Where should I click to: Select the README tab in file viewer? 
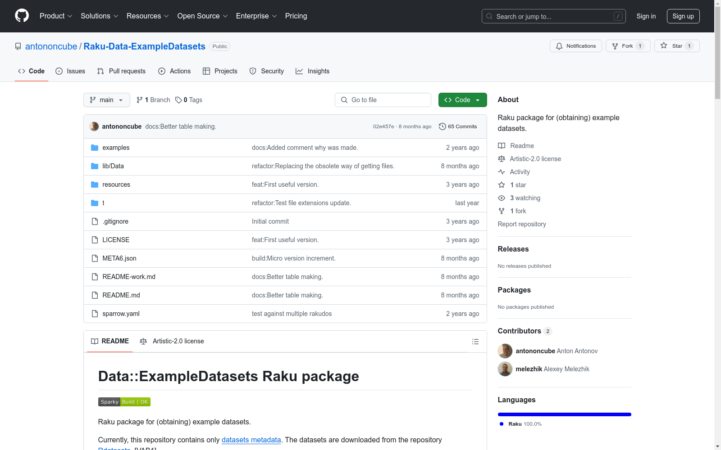pyautogui.click(x=110, y=341)
